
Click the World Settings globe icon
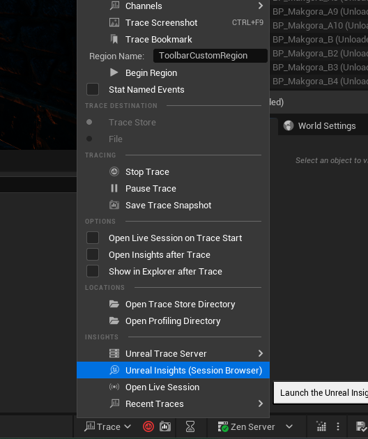[x=289, y=125]
